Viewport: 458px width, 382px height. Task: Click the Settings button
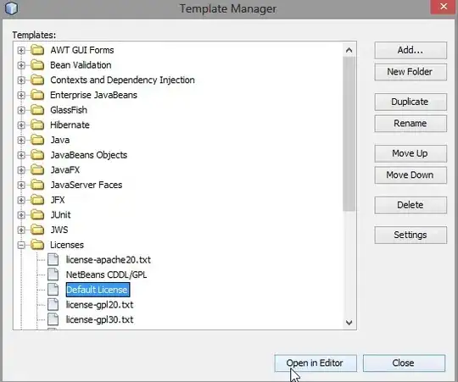tap(411, 235)
